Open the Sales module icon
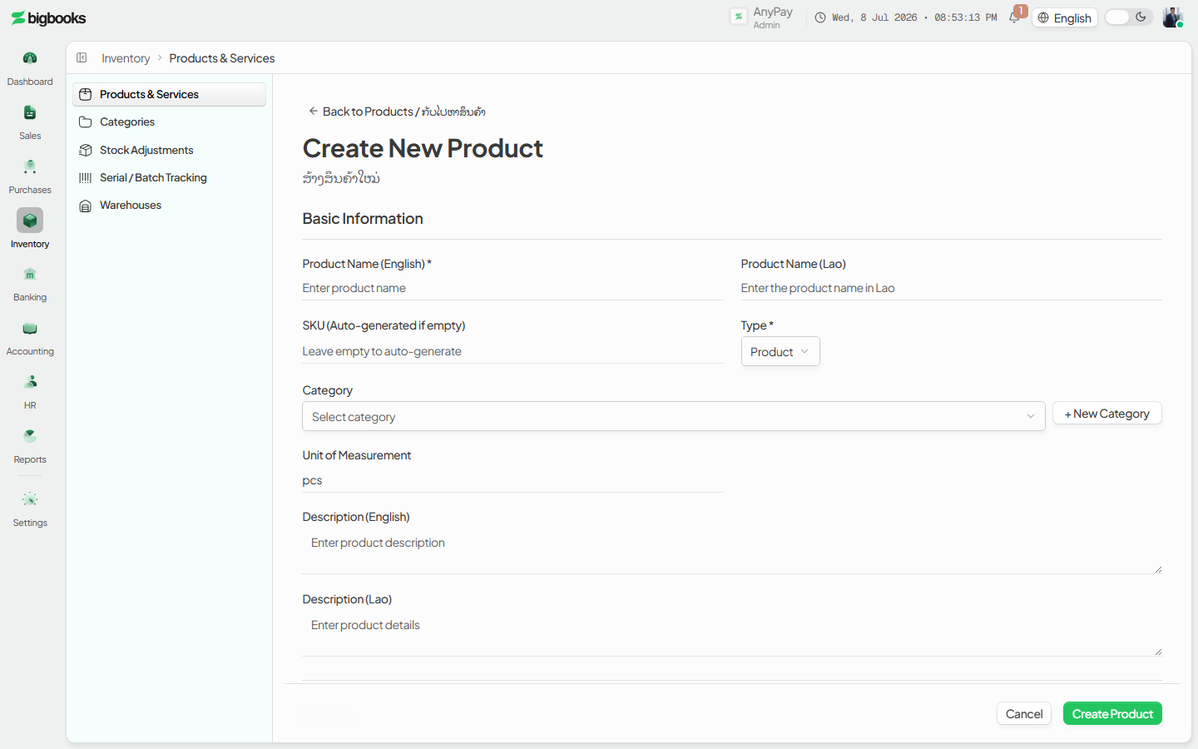Image resolution: width=1198 pixels, height=749 pixels. pos(30,112)
